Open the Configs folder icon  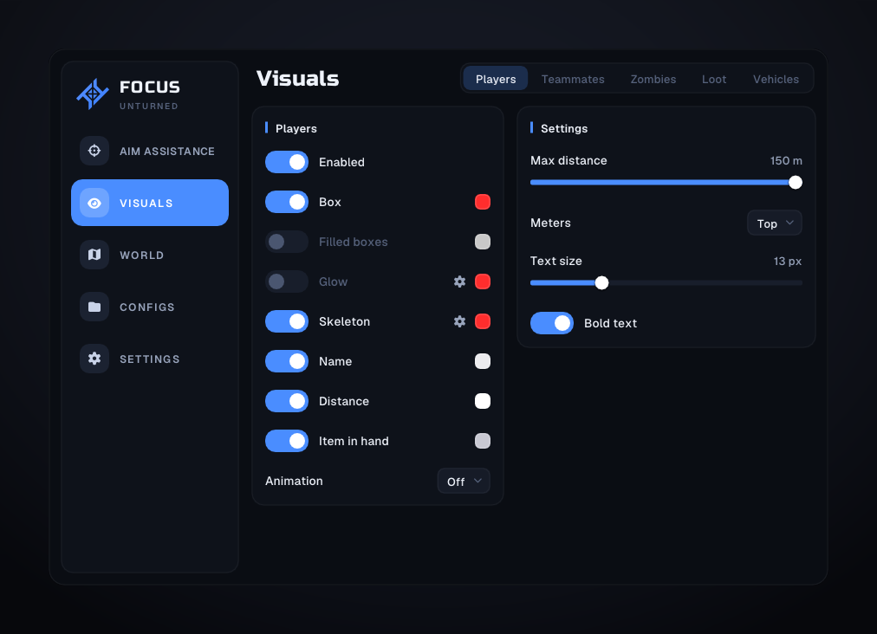[x=94, y=307]
